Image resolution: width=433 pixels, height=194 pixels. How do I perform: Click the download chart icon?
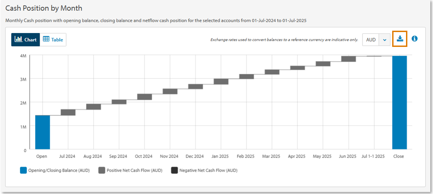pyautogui.click(x=400, y=39)
